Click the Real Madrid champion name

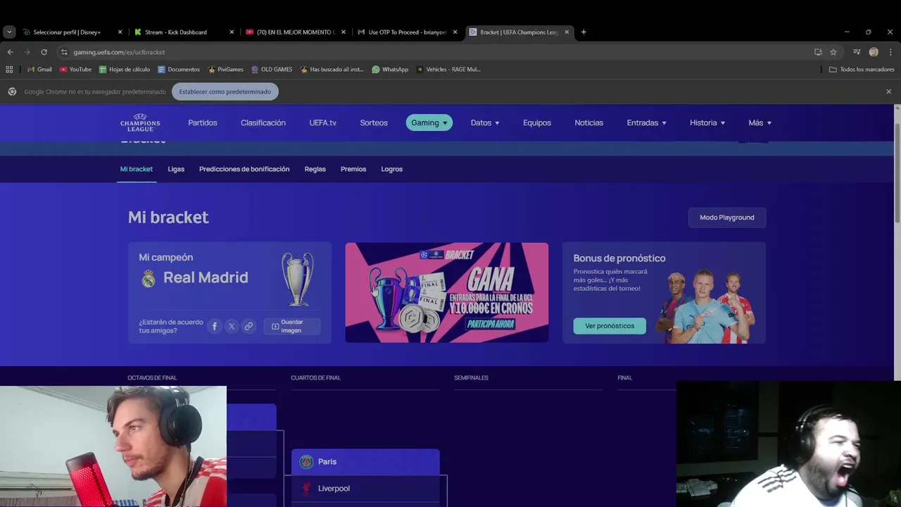(206, 277)
